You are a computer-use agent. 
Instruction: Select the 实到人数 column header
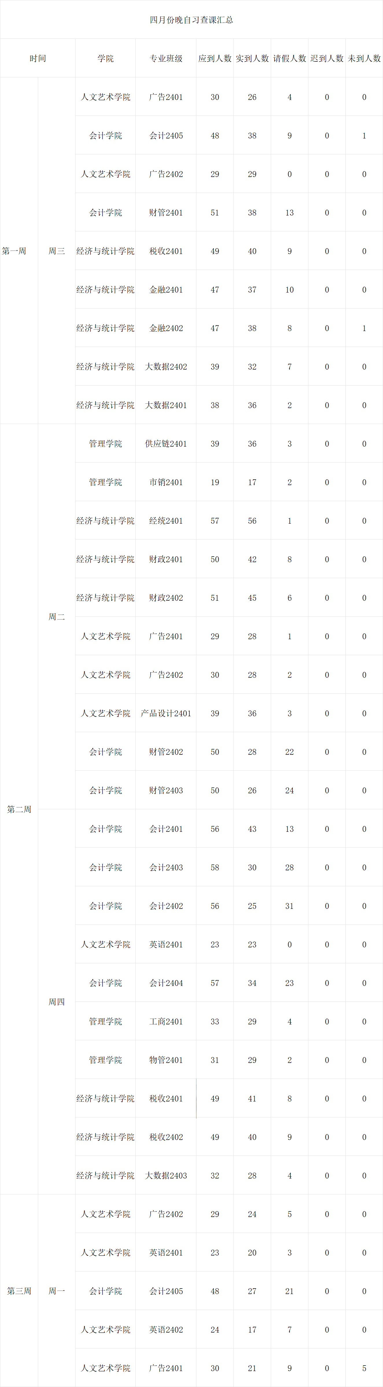tap(252, 58)
